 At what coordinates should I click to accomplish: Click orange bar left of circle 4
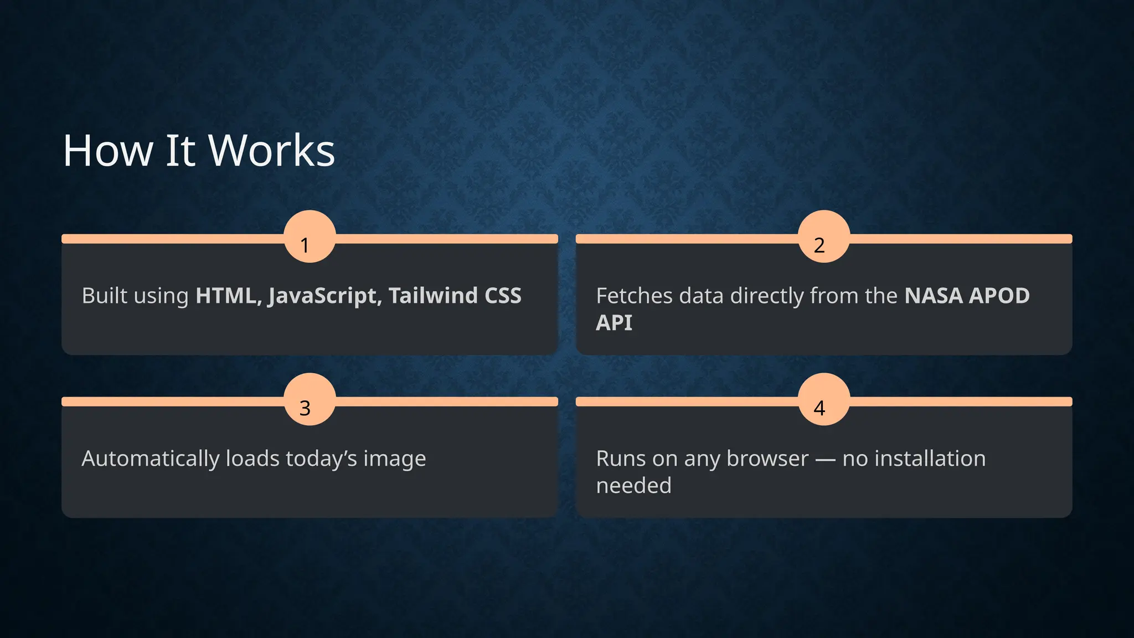tap(687, 402)
